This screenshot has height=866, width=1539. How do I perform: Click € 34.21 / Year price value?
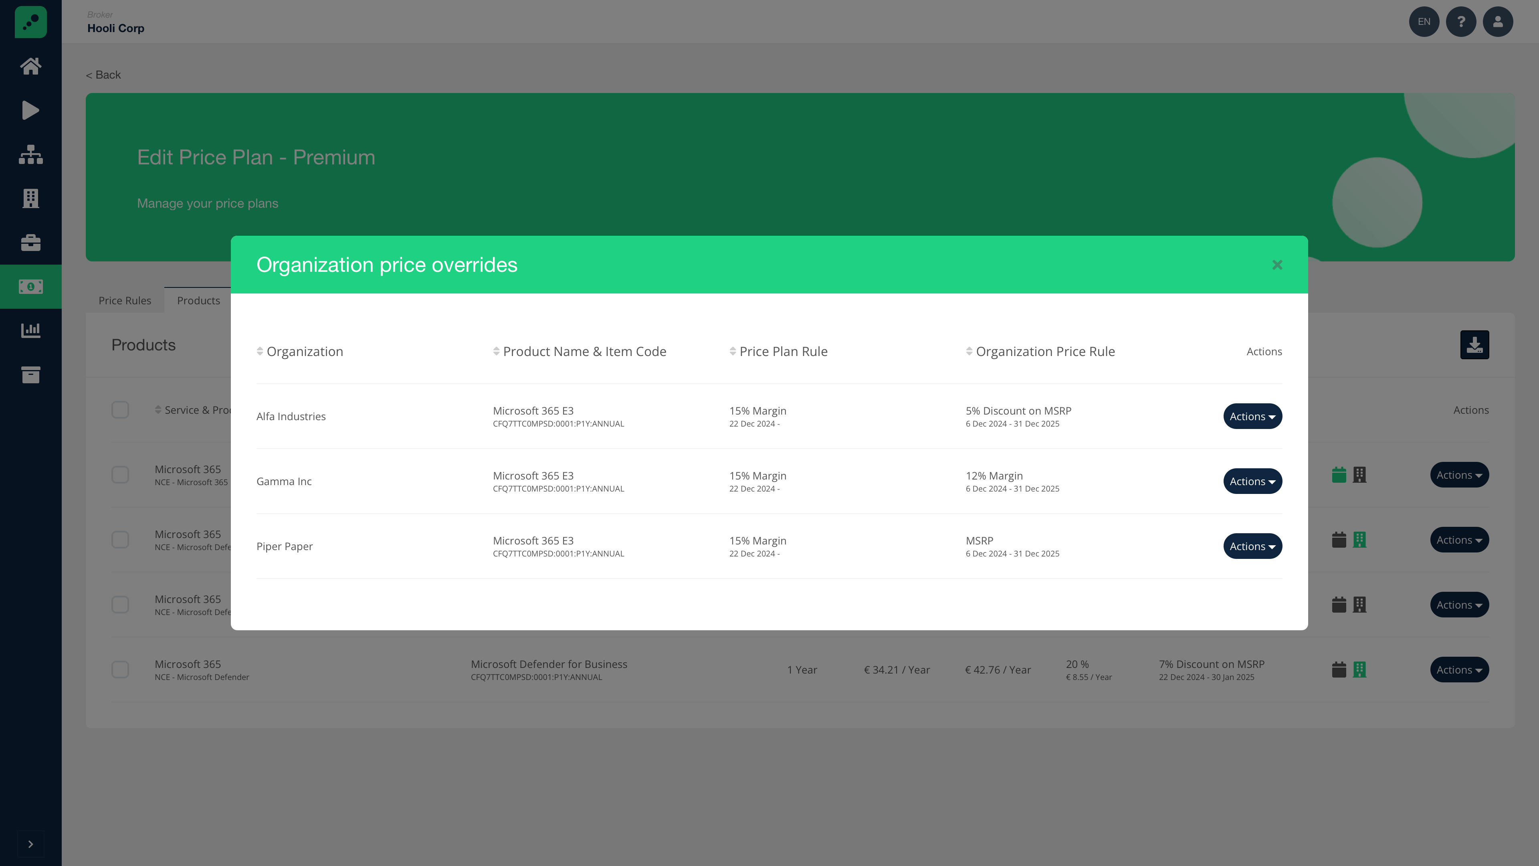[897, 670]
